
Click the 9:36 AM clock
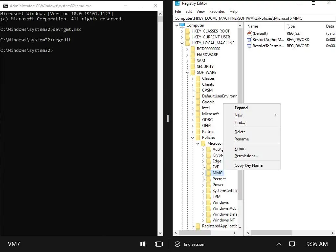(317, 244)
